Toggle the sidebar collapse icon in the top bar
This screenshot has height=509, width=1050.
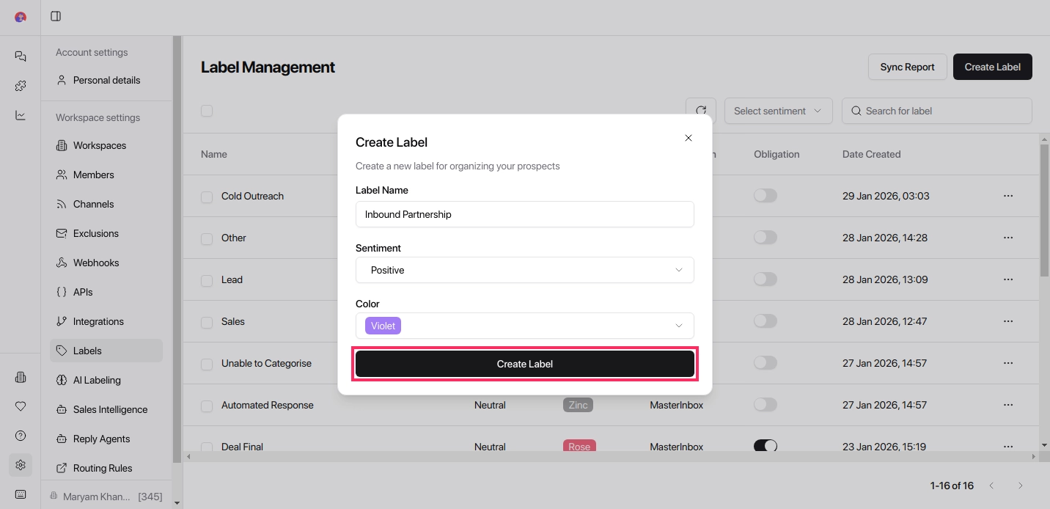[x=55, y=16]
